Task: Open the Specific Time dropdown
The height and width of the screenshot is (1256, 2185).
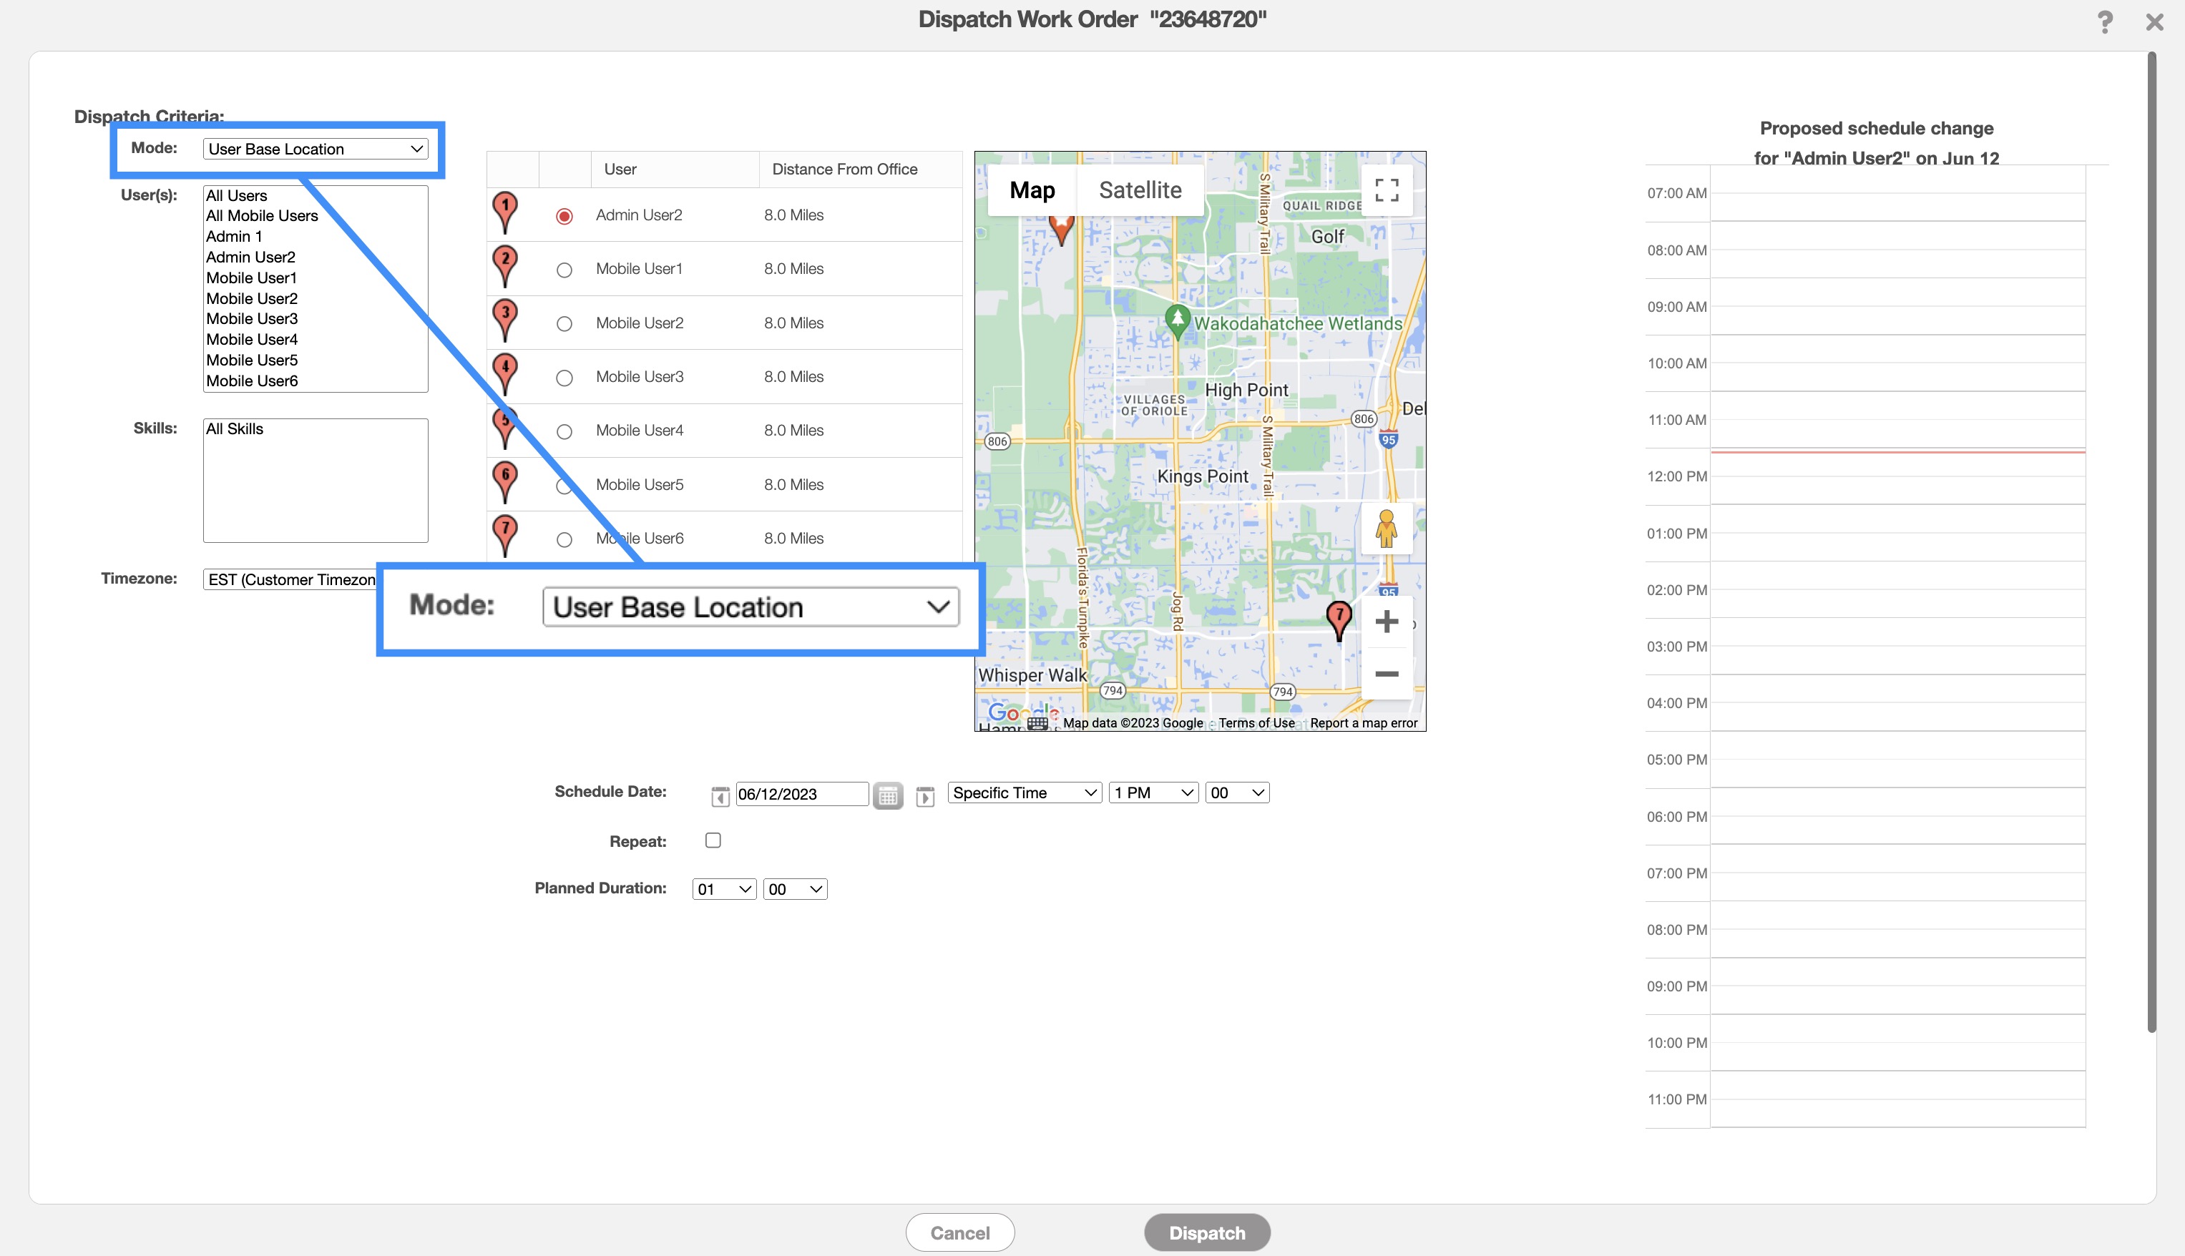Action: (1024, 793)
